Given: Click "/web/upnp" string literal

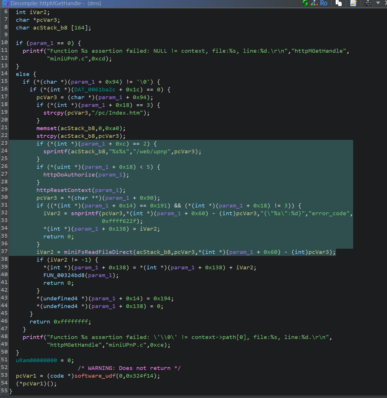Looking at the screenshot, I should (x=152, y=152).
